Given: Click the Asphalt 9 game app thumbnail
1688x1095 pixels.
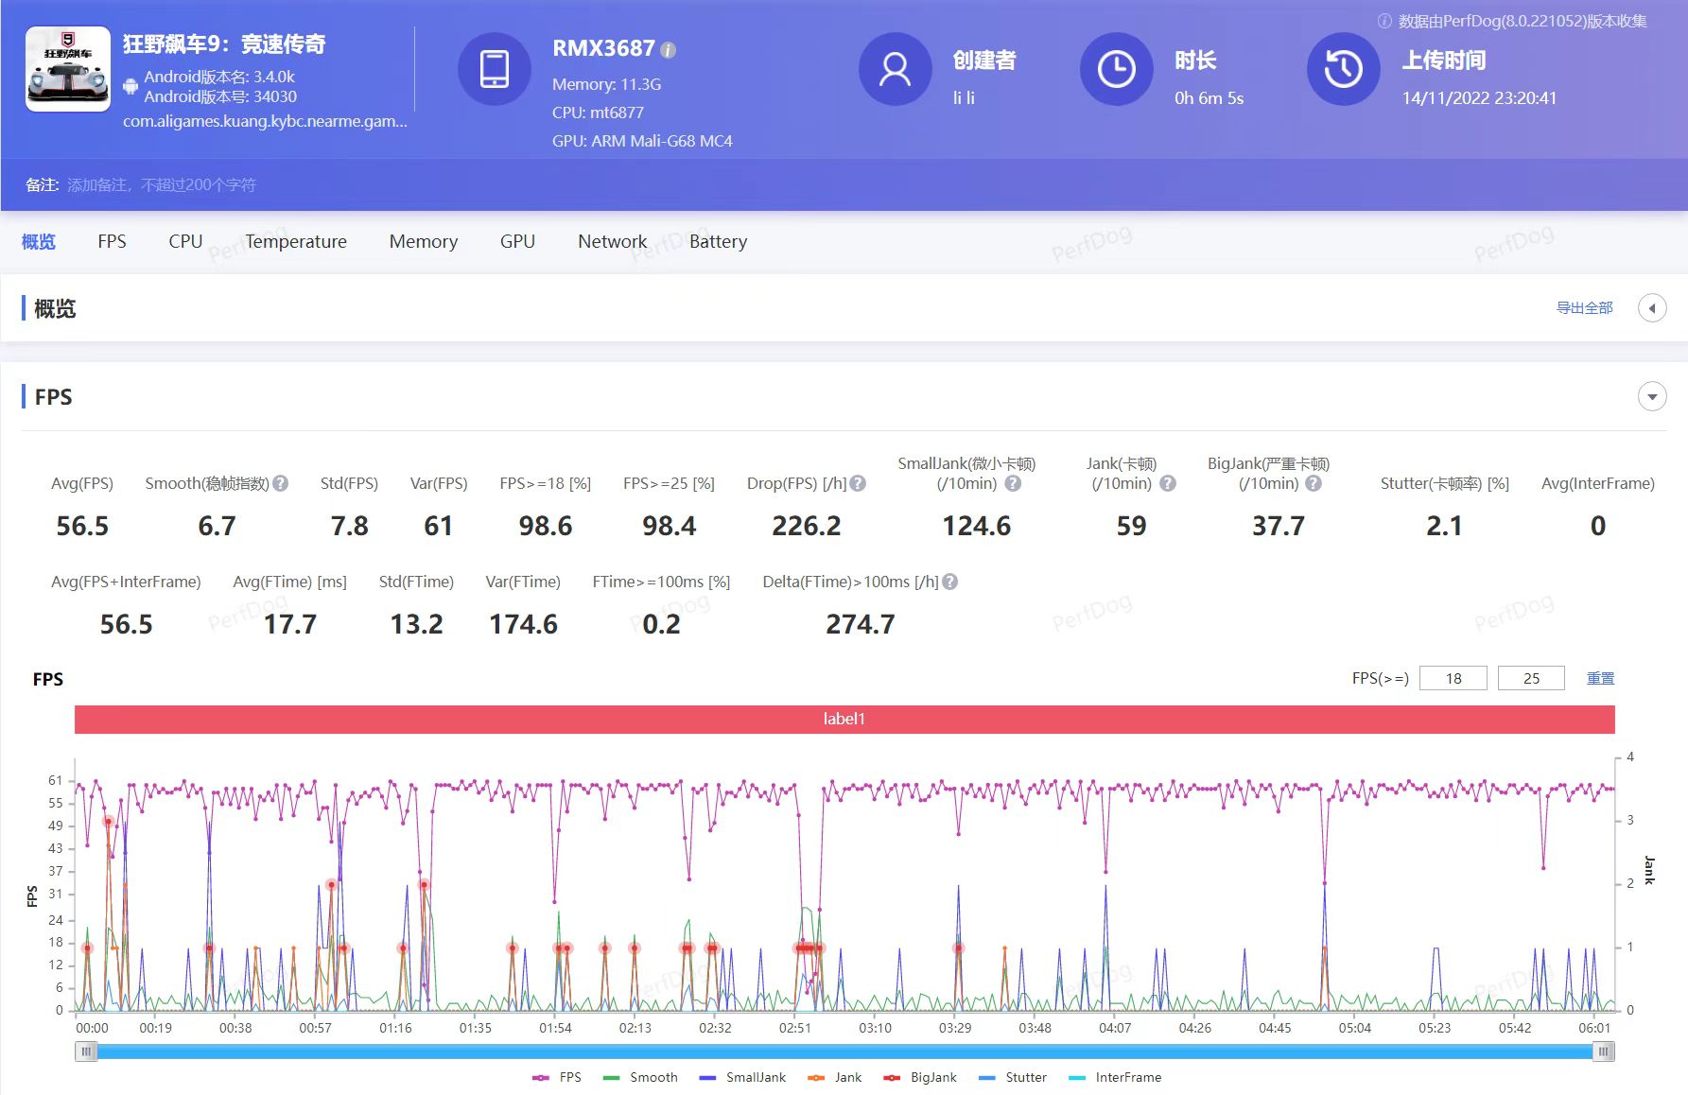Looking at the screenshot, I should coord(67,69).
